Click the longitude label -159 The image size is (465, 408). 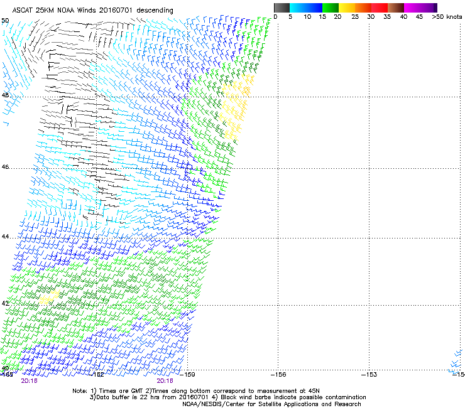pos(188,375)
